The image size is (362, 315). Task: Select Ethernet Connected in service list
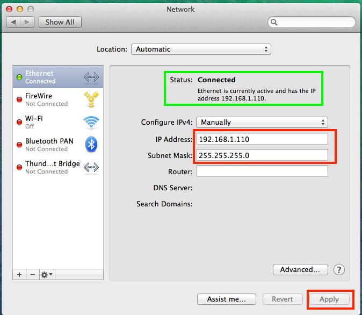58,77
